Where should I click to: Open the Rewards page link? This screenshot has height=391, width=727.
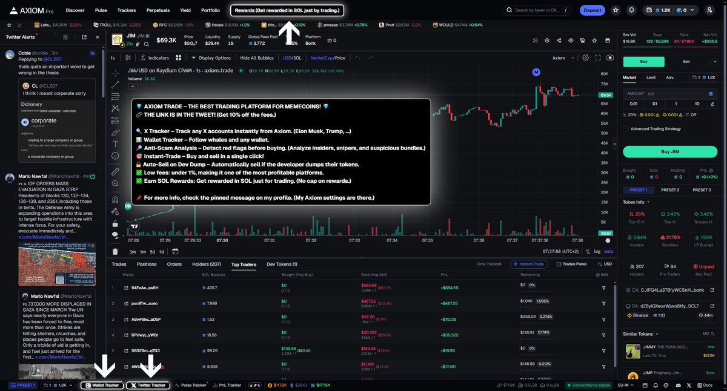tap(288, 10)
